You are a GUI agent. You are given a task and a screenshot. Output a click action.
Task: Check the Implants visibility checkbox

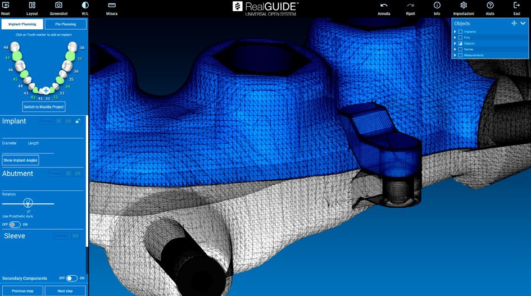tap(460, 31)
